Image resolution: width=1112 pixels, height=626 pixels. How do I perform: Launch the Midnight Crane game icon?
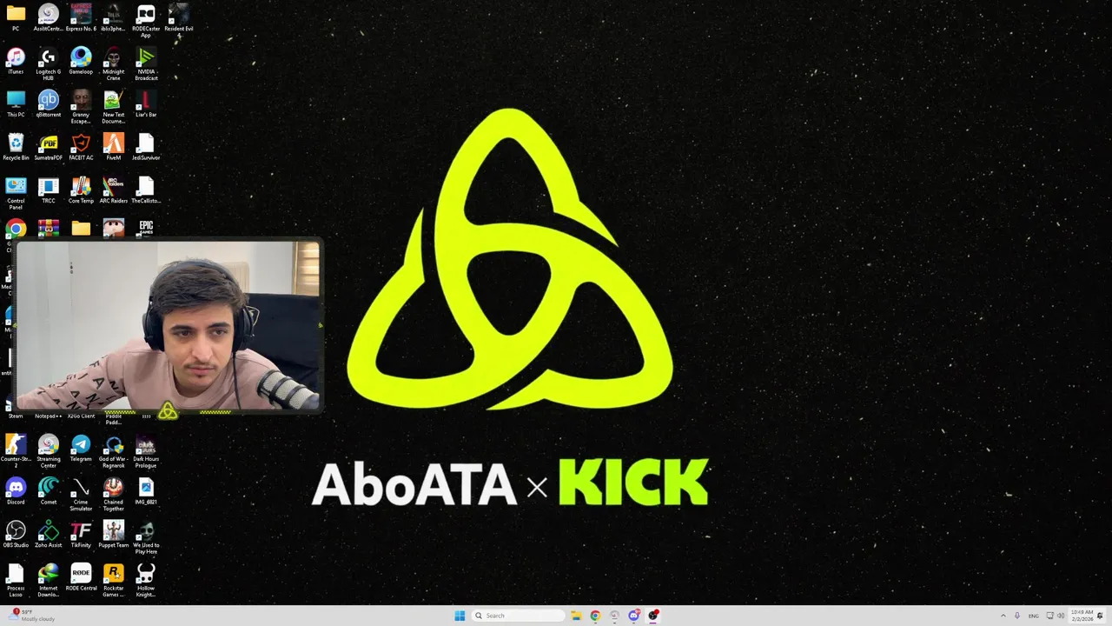pyautogui.click(x=113, y=64)
